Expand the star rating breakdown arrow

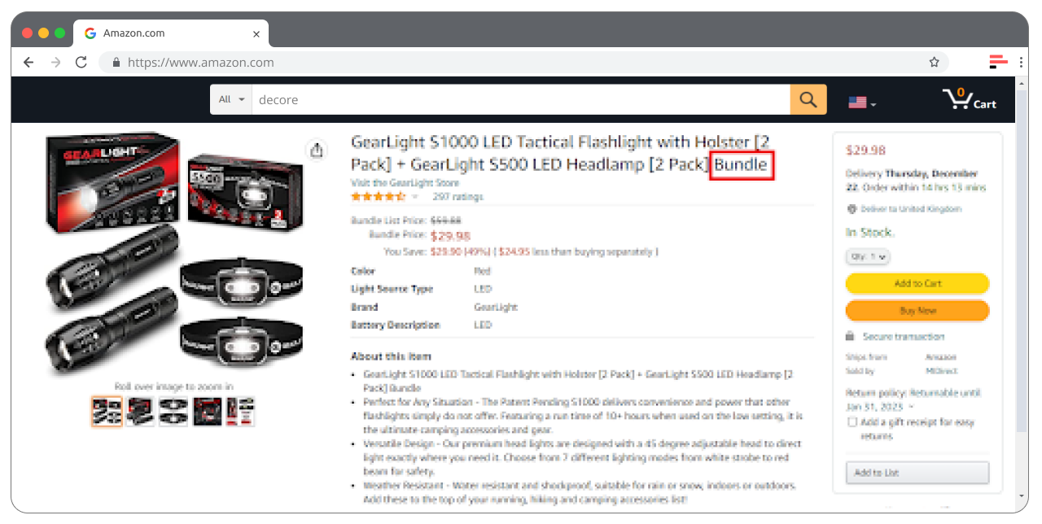[415, 196]
